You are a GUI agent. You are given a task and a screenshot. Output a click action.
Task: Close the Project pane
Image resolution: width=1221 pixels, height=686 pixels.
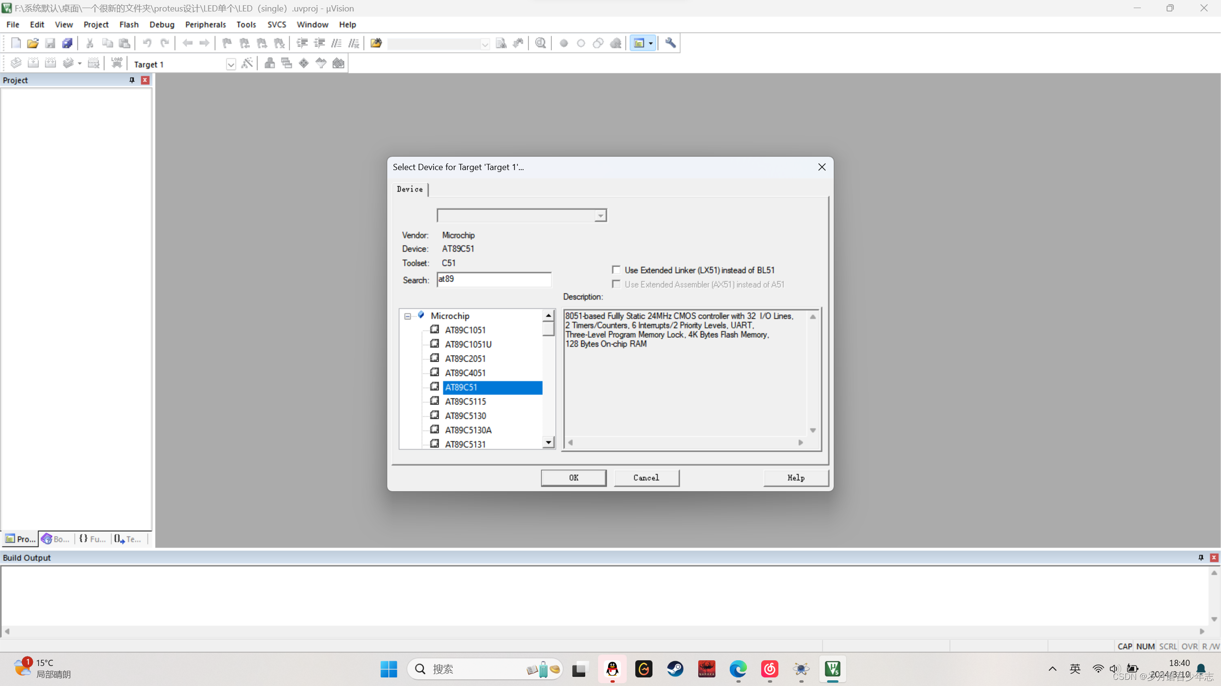pyautogui.click(x=145, y=80)
